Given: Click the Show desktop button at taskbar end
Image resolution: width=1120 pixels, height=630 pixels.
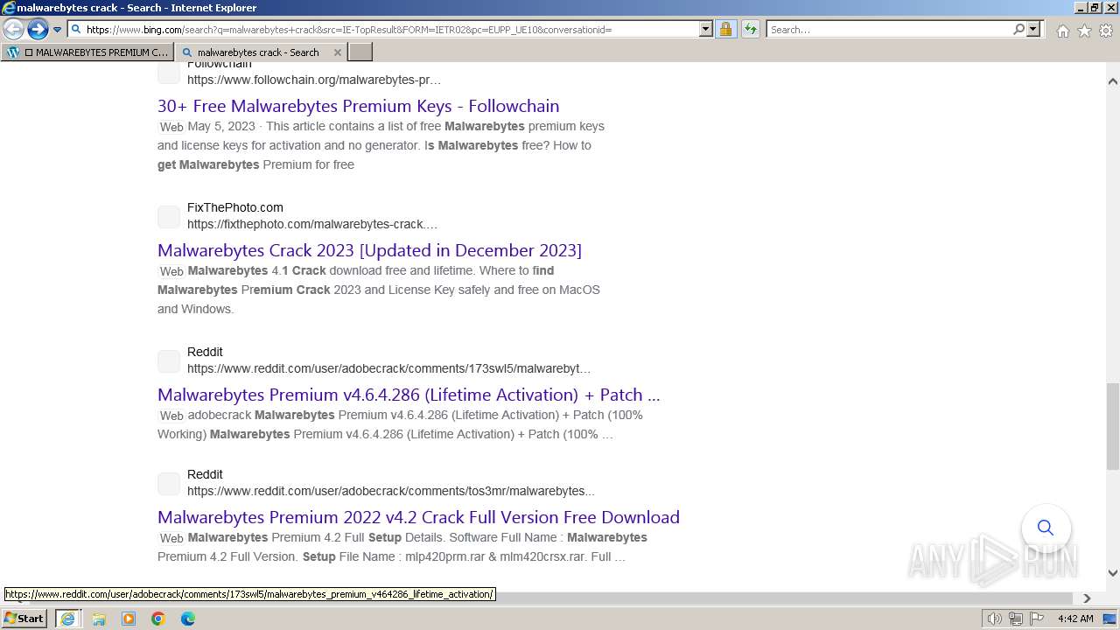Looking at the screenshot, I should click(x=1110, y=619).
